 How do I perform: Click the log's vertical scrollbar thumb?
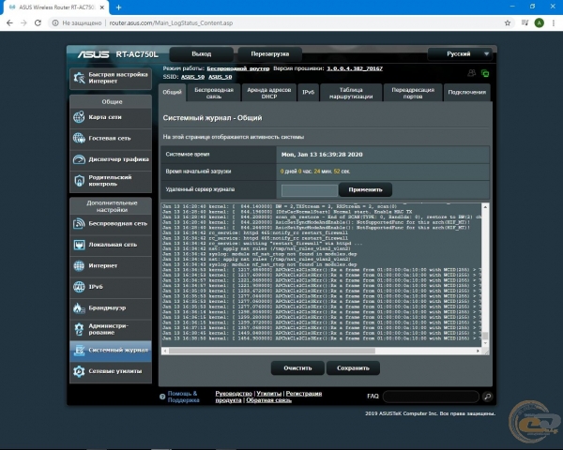485,336
